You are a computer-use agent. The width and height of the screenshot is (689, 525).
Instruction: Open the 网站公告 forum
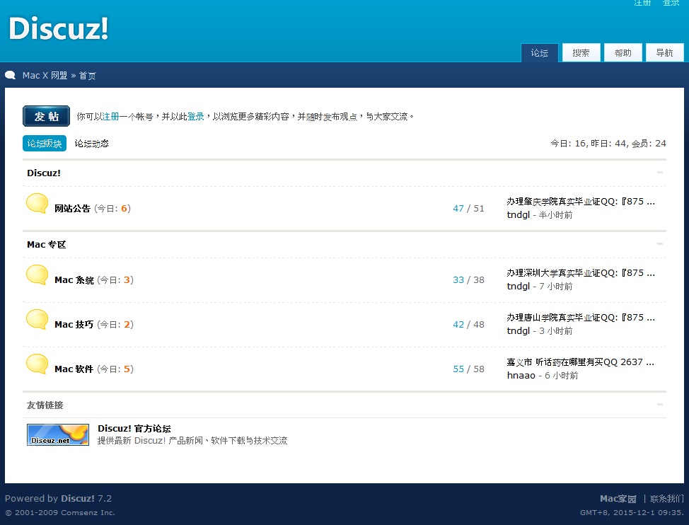point(72,208)
